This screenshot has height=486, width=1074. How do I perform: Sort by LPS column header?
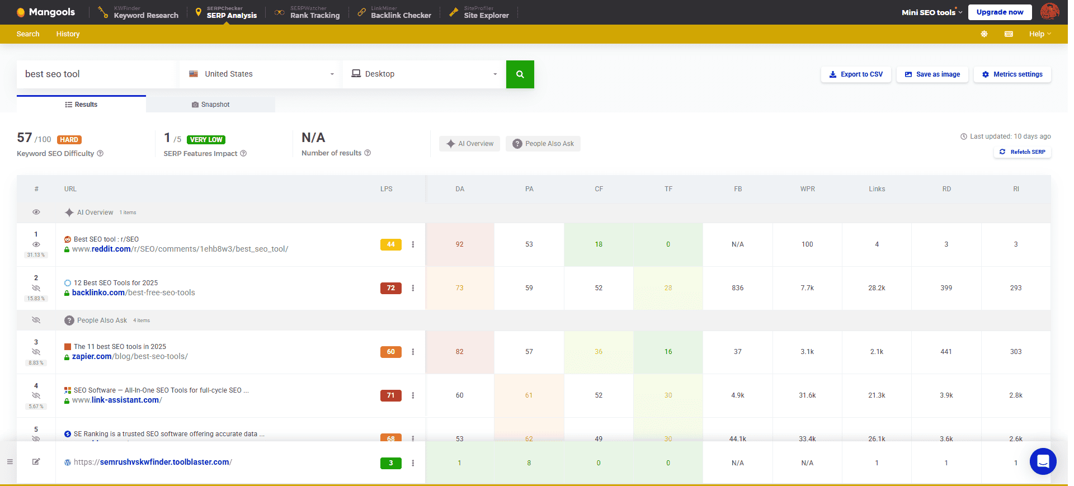[x=386, y=189]
